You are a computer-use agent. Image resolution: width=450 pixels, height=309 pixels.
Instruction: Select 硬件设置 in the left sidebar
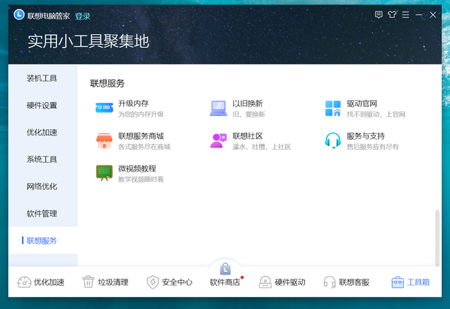pos(42,105)
